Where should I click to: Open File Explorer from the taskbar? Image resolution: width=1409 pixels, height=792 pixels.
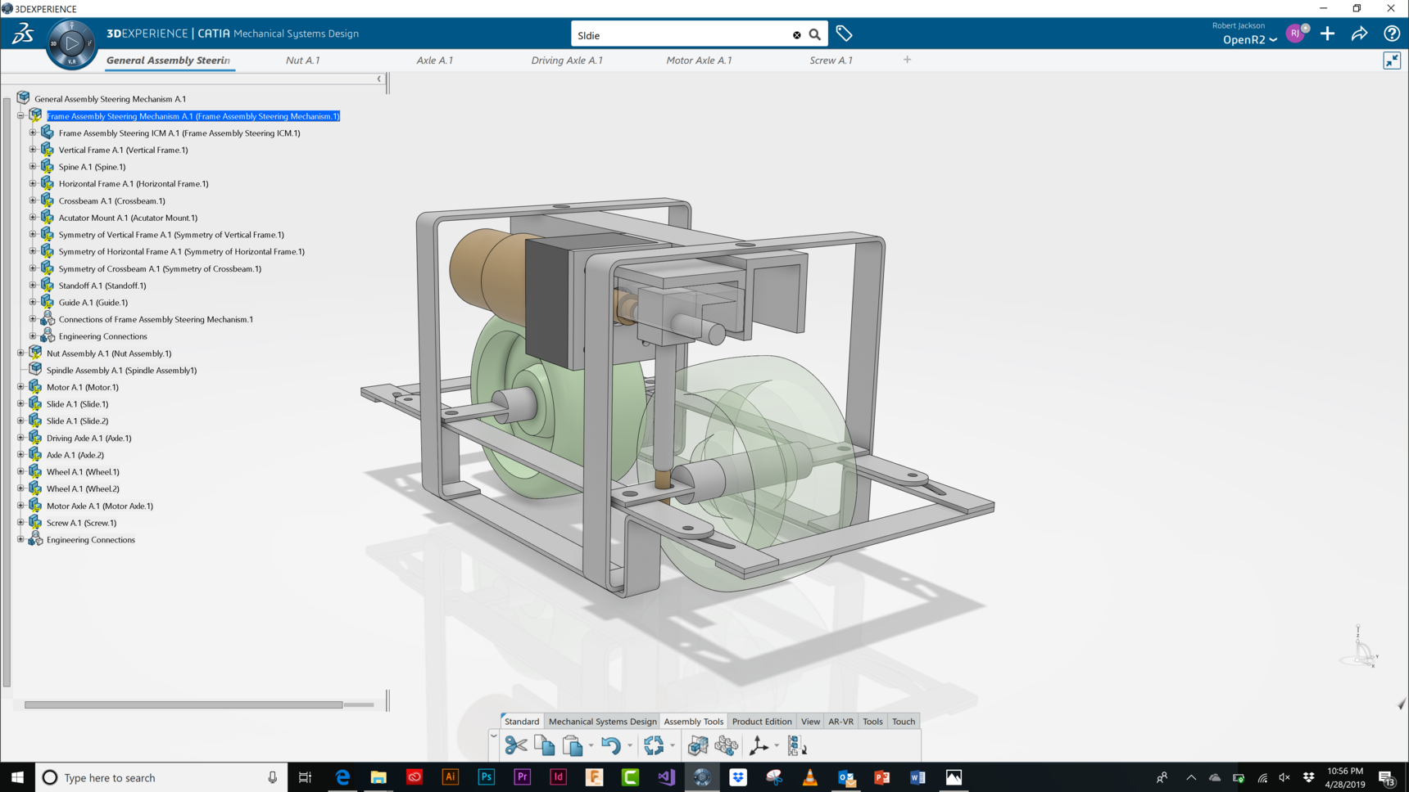pyautogui.click(x=378, y=777)
